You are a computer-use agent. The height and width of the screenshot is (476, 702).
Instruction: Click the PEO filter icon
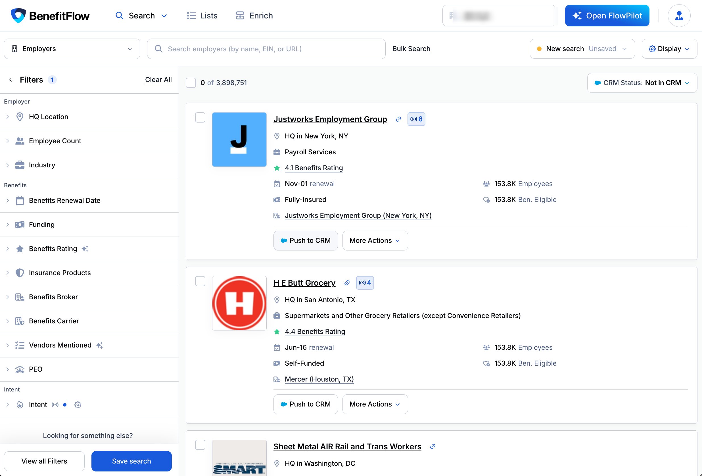click(x=20, y=369)
